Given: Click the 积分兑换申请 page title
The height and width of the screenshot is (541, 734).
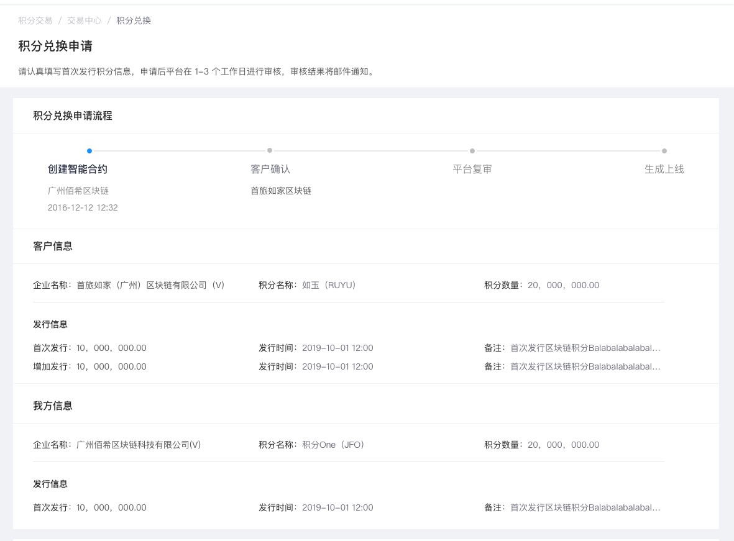Looking at the screenshot, I should tap(55, 46).
